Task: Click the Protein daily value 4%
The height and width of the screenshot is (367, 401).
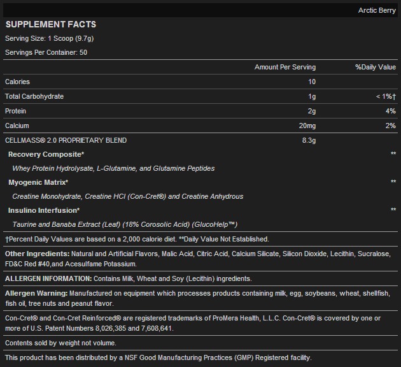Action: click(391, 111)
